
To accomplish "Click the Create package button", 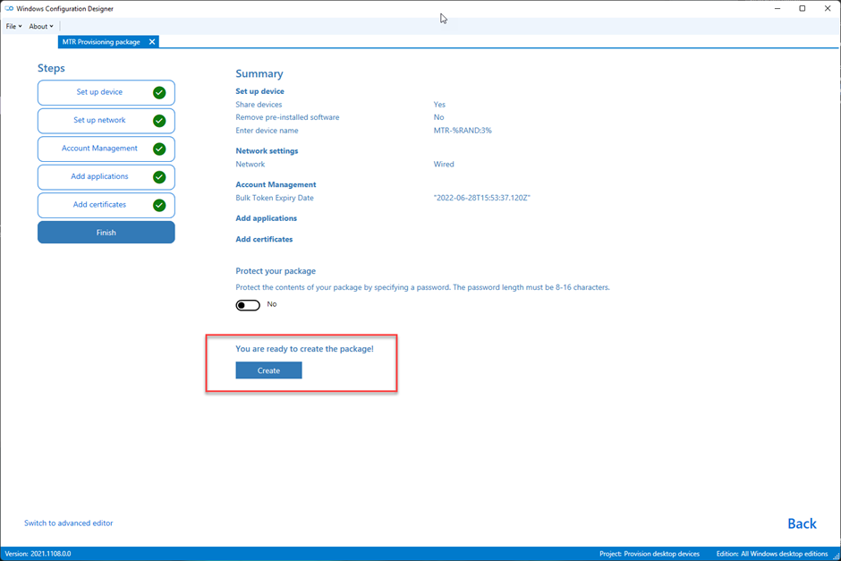I will pyautogui.click(x=268, y=370).
